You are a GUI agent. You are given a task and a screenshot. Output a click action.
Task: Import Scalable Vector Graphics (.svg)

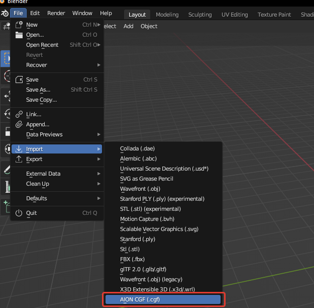tap(163, 229)
